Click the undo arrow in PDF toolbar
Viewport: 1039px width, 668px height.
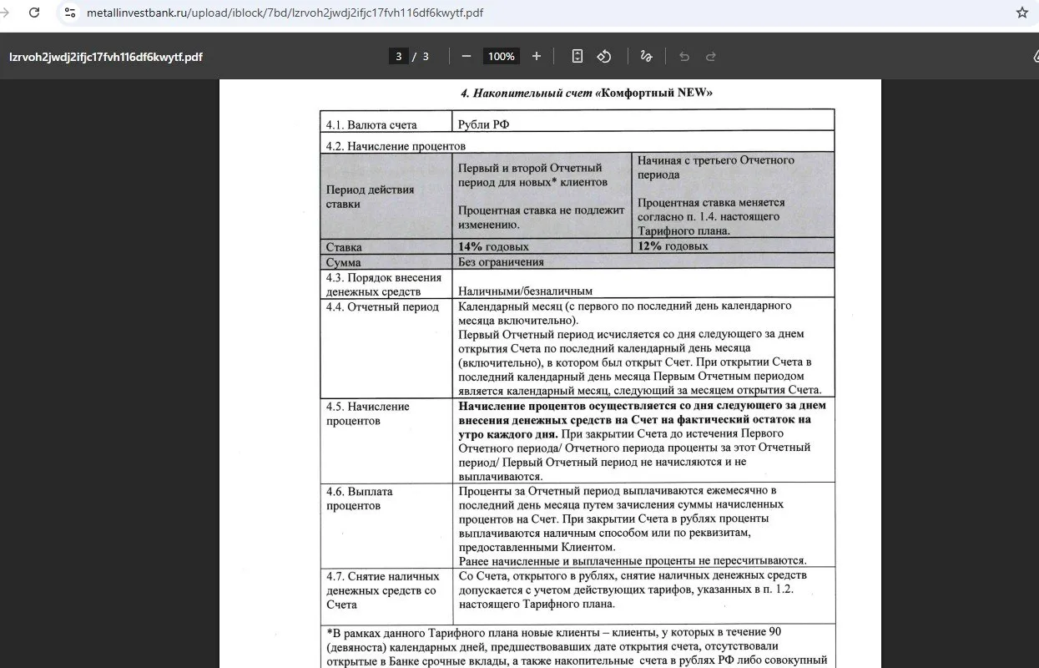tap(684, 56)
